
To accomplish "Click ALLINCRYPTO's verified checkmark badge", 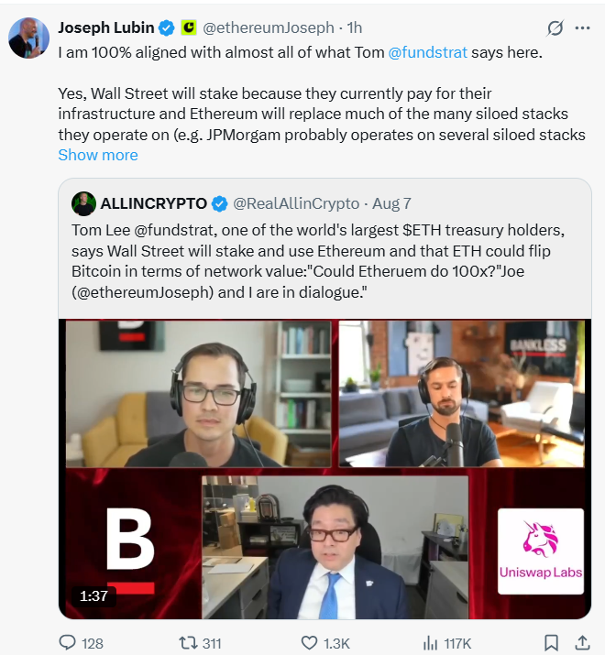I will [219, 204].
